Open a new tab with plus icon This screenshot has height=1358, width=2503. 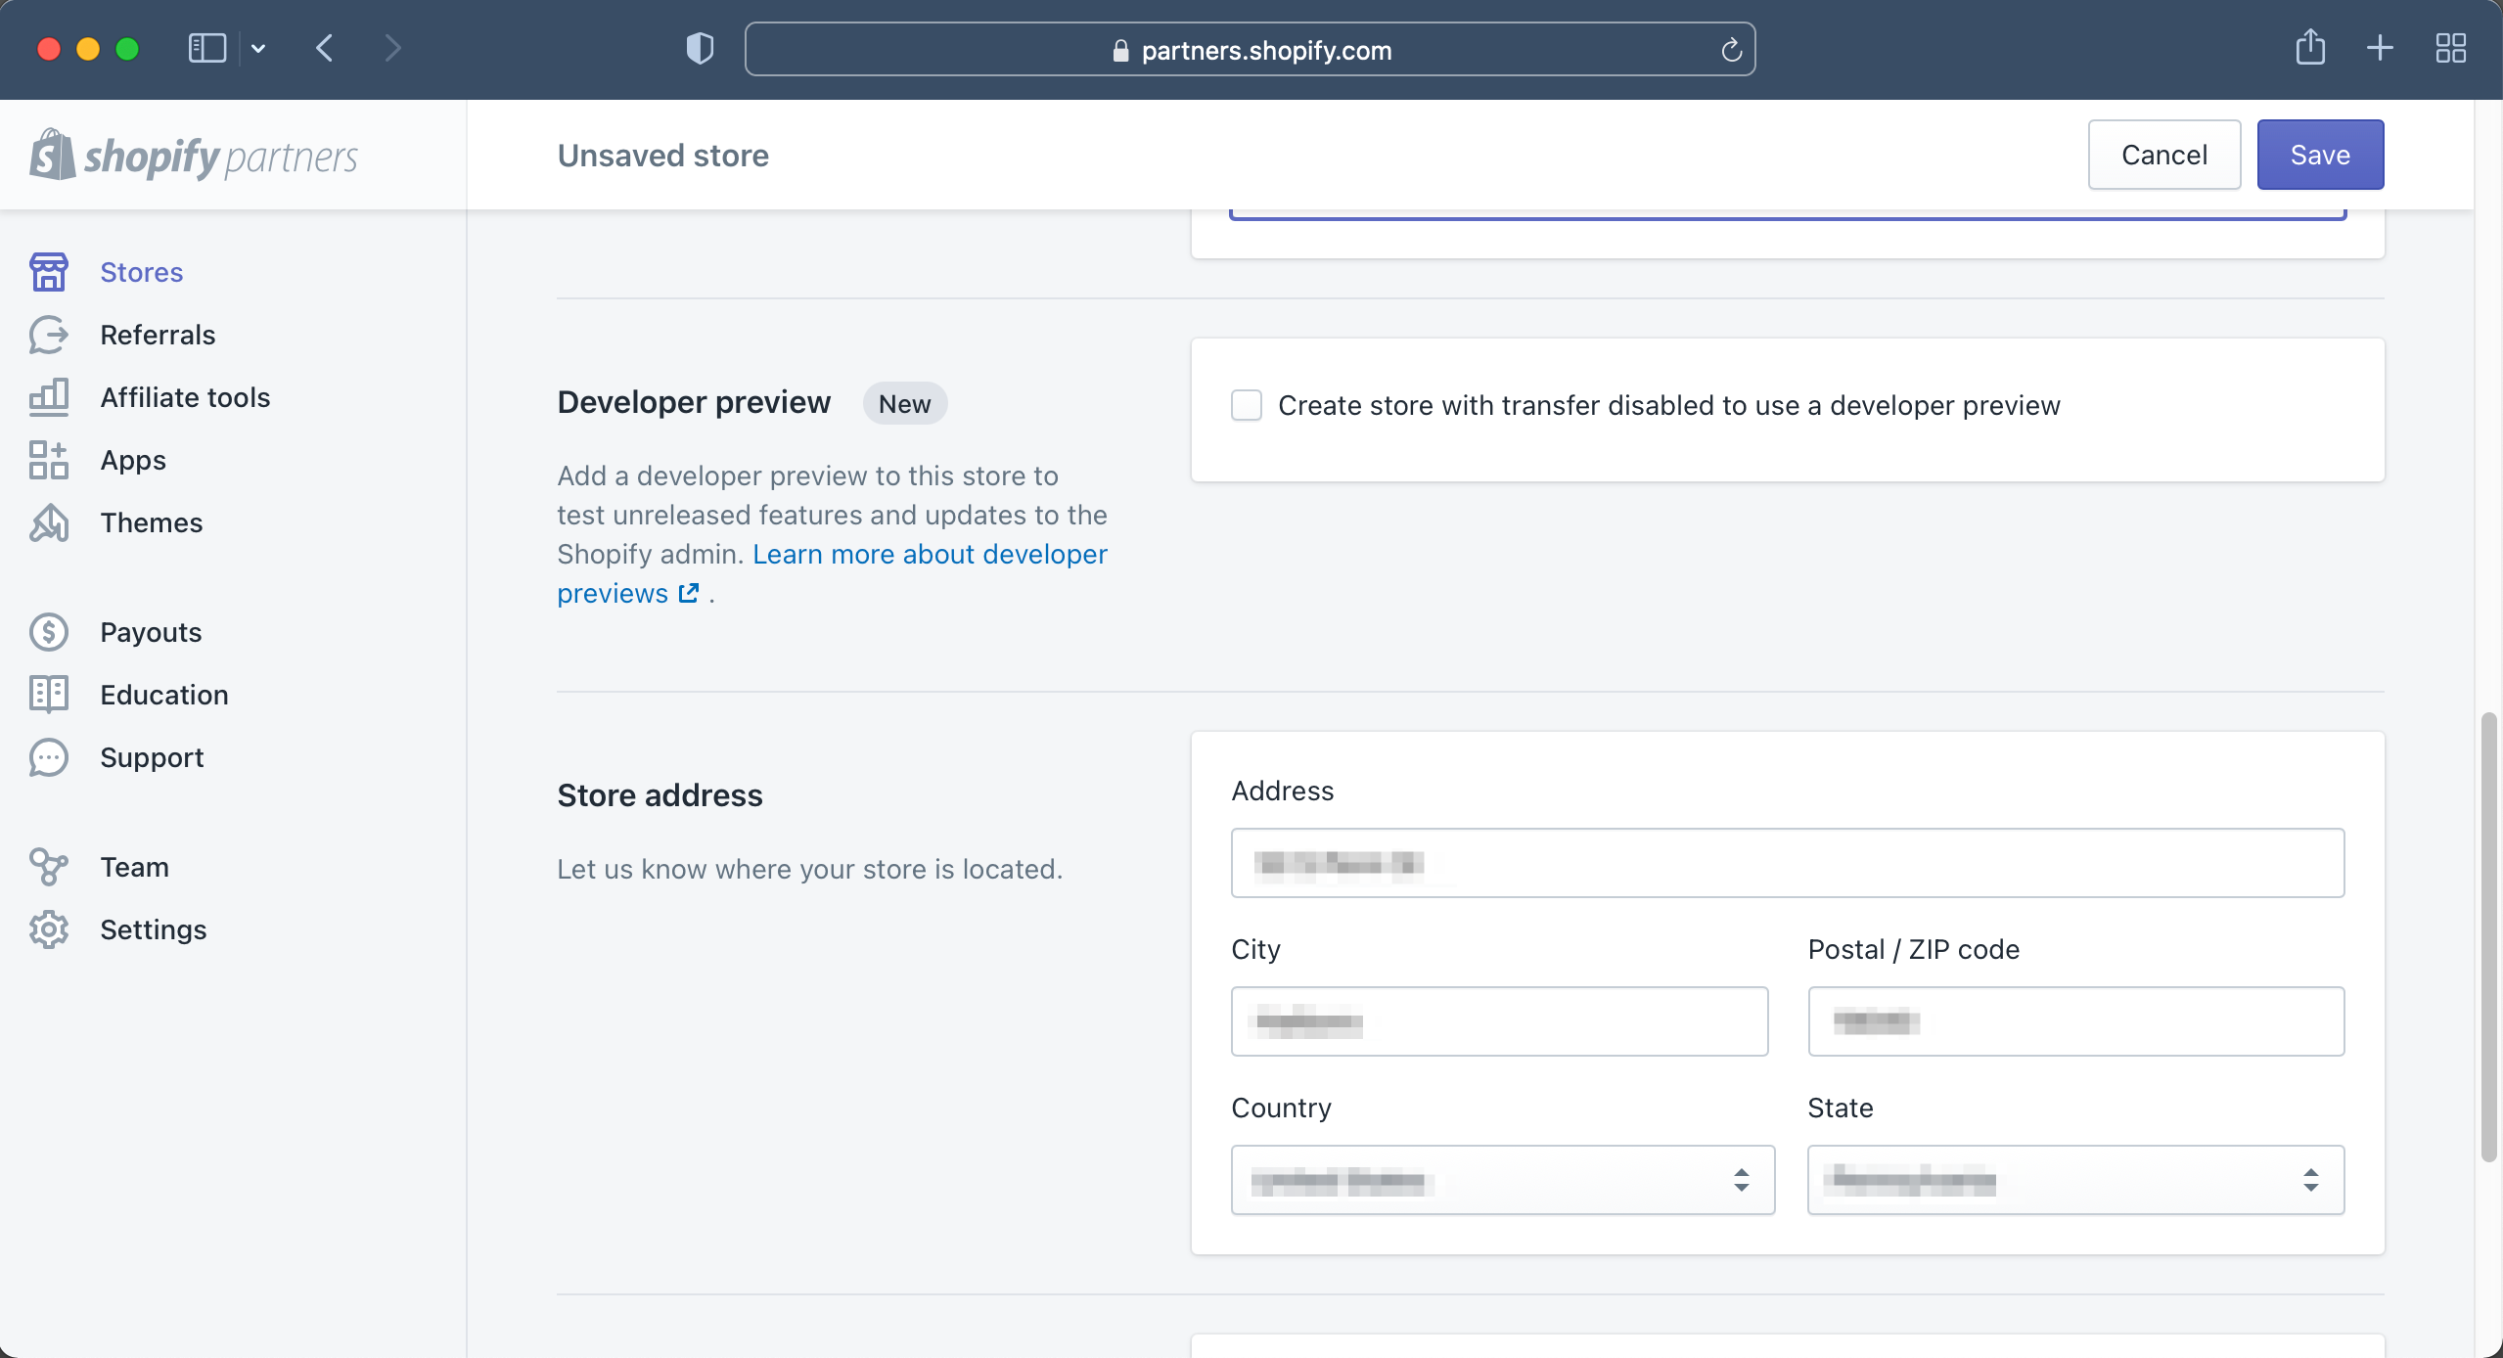(x=2380, y=48)
